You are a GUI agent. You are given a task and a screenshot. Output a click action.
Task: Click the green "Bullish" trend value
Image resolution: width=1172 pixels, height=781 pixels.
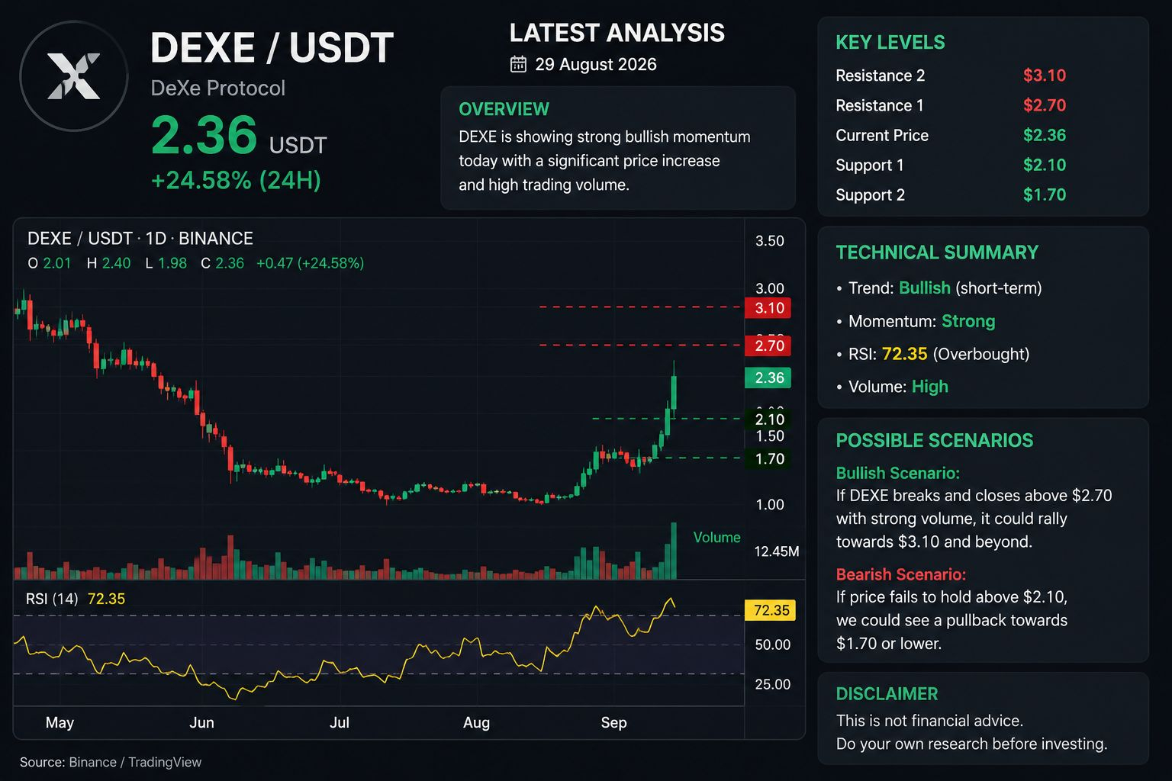click(925, 288)
